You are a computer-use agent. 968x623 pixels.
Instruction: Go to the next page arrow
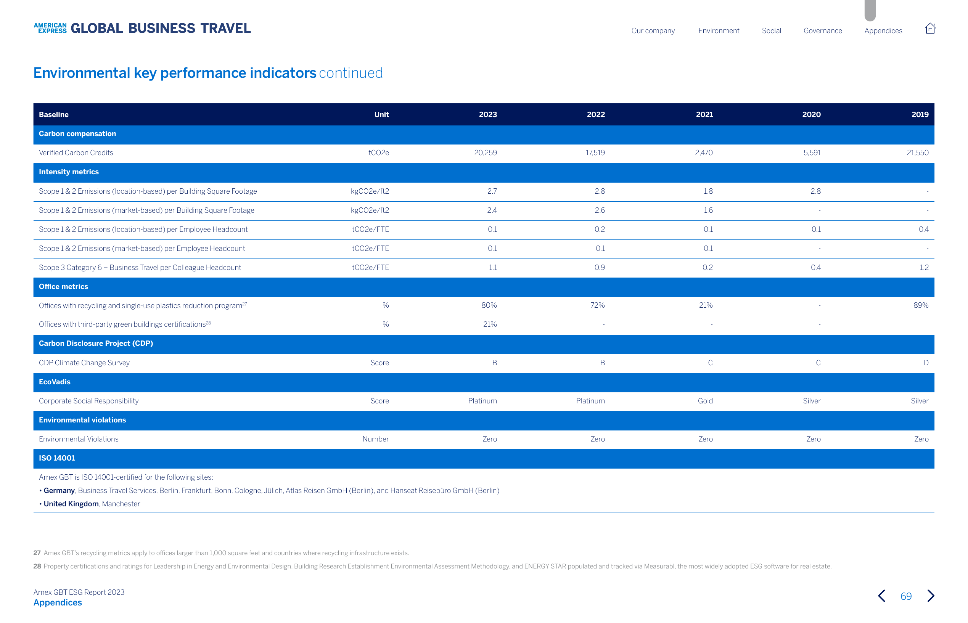tap(930, 596)
